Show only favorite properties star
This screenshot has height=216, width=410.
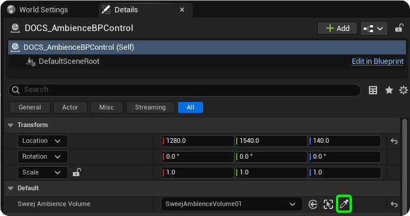pos(389,90)
